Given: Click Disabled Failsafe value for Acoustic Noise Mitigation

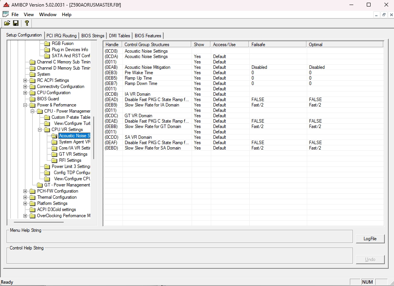Looking at the screenshot, I should 259,67.
